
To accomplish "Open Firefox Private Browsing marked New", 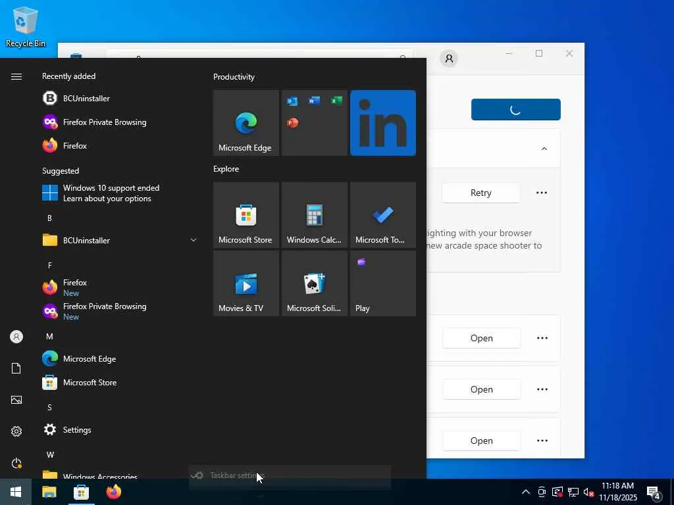I will point(120,311).
